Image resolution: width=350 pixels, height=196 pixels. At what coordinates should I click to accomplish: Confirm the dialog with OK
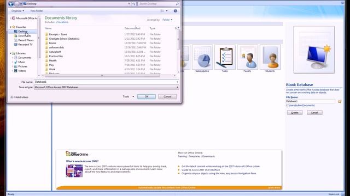click(147, 96)
